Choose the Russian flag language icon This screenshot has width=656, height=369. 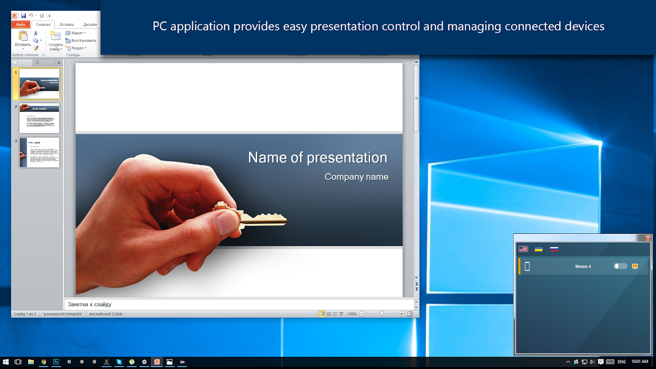point(554,249)
